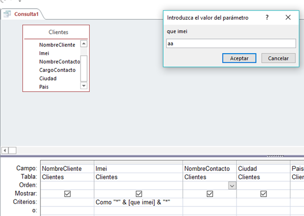Toggle Mostrar checkbox for Ciudad column
The width and height of the screenshot is (304, 216).
(263, 194)
